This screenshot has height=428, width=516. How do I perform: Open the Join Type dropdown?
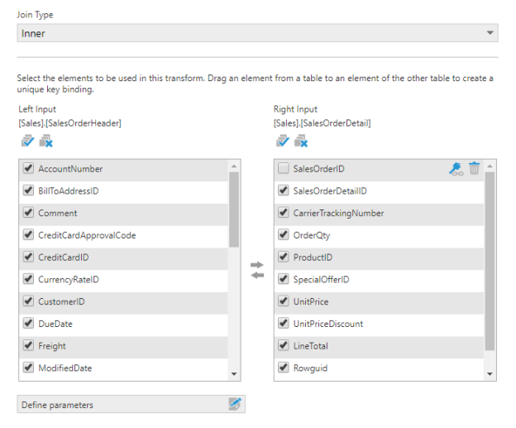257,34
